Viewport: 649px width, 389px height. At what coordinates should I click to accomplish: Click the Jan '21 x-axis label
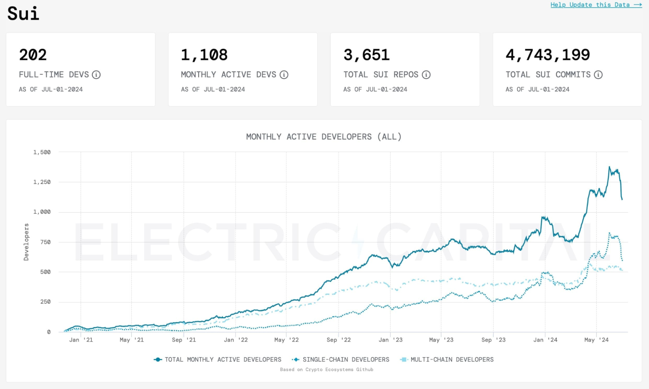pyautogui.click(x=81, y=340)
